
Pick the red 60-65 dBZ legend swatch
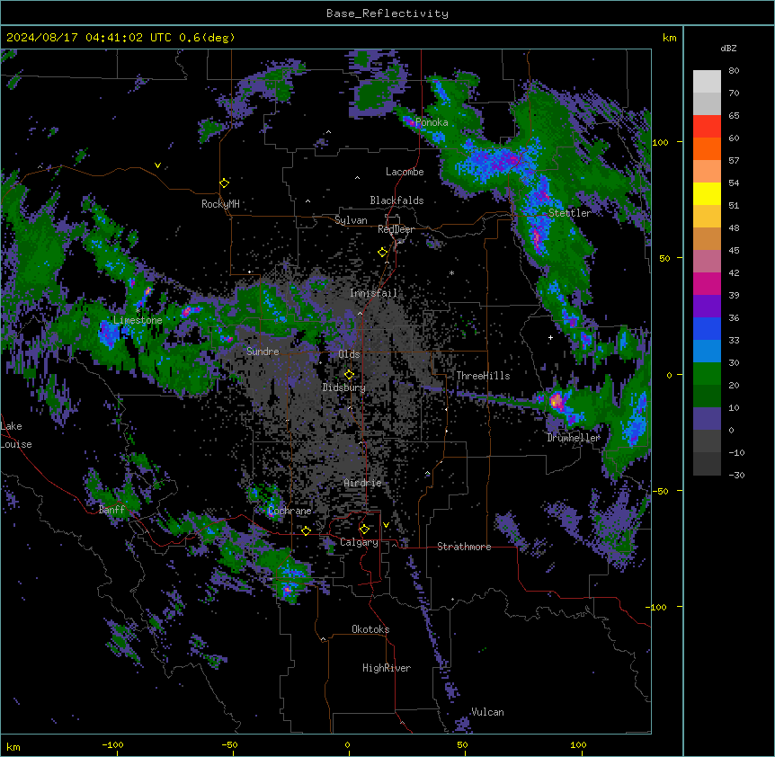(x=707, y=127)
